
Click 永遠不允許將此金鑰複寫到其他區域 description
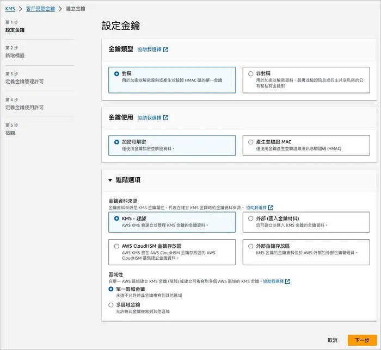149,296
